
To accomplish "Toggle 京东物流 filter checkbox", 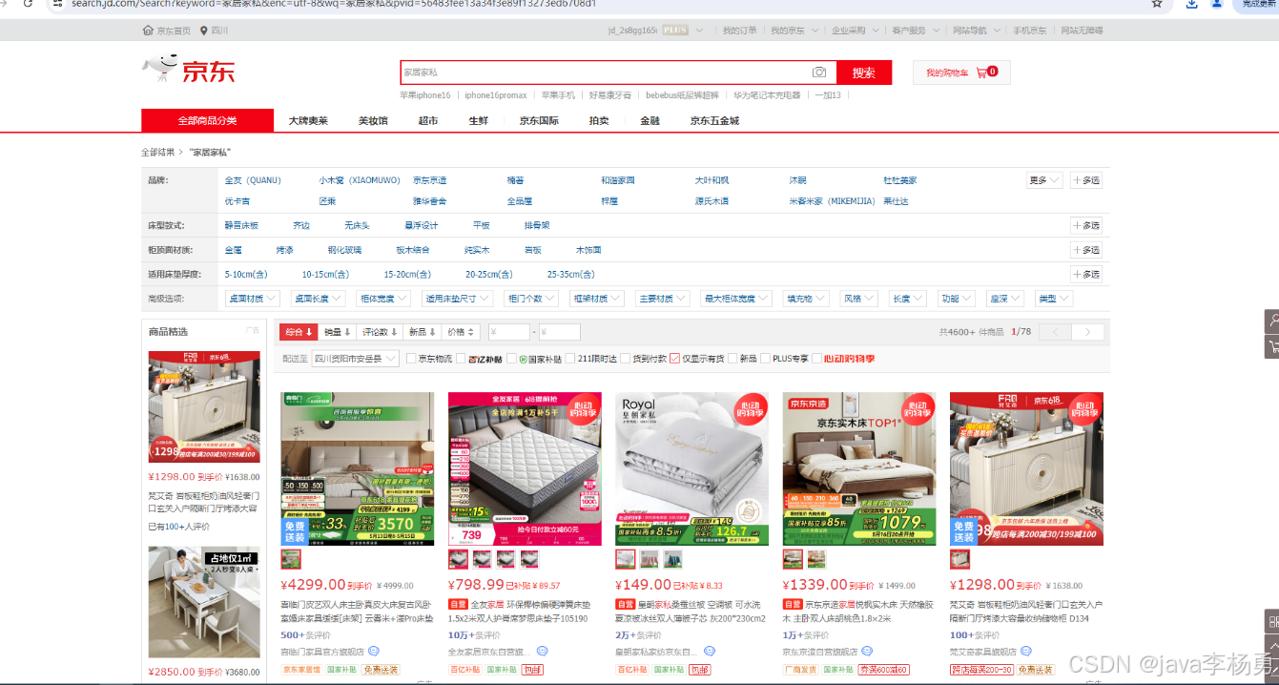I will pos(411,359).
